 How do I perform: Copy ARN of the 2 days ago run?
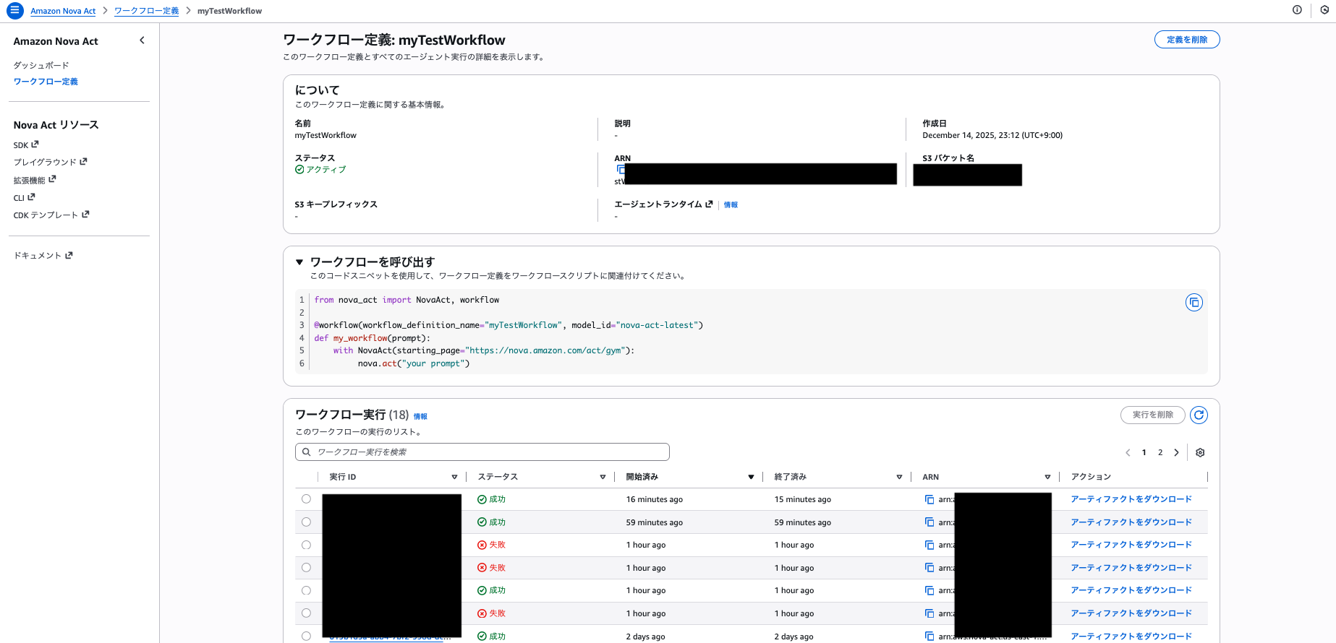pos(929,636)
